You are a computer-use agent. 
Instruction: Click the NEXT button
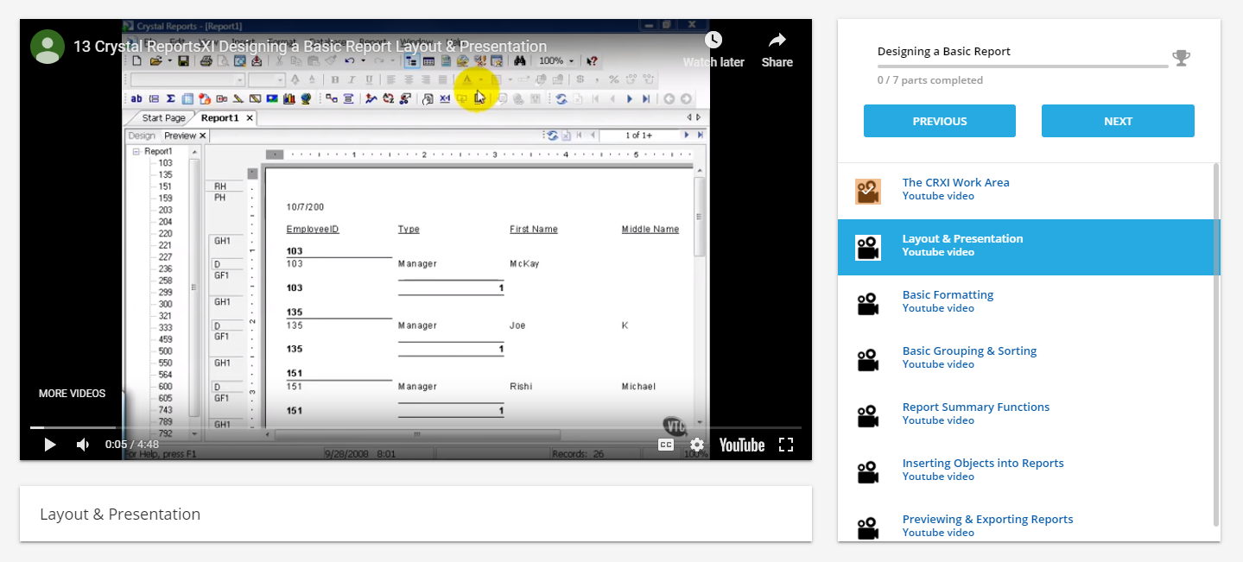coord(1118,121)
